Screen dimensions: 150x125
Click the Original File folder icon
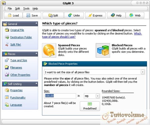(7, 30)
